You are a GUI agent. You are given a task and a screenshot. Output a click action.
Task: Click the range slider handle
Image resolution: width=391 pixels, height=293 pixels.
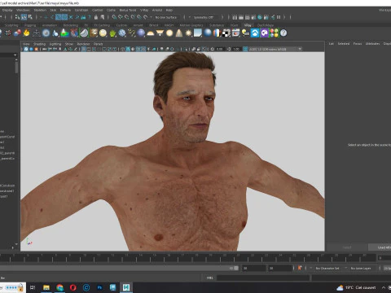[236, 268]
